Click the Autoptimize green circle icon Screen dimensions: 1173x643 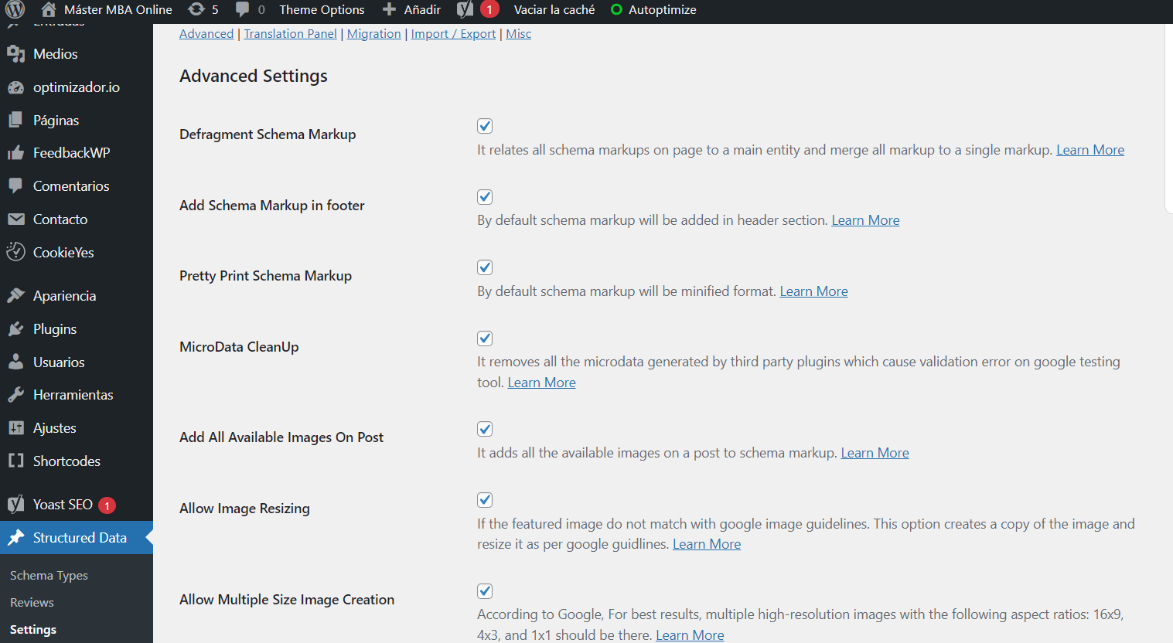pos(616,10)
